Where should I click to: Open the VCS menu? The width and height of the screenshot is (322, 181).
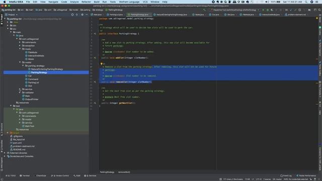(145, 2)
